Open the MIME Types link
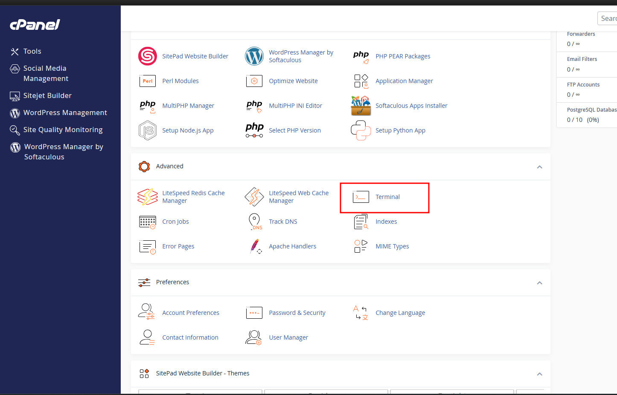617x395 pixels. click(x=392, y=246)
